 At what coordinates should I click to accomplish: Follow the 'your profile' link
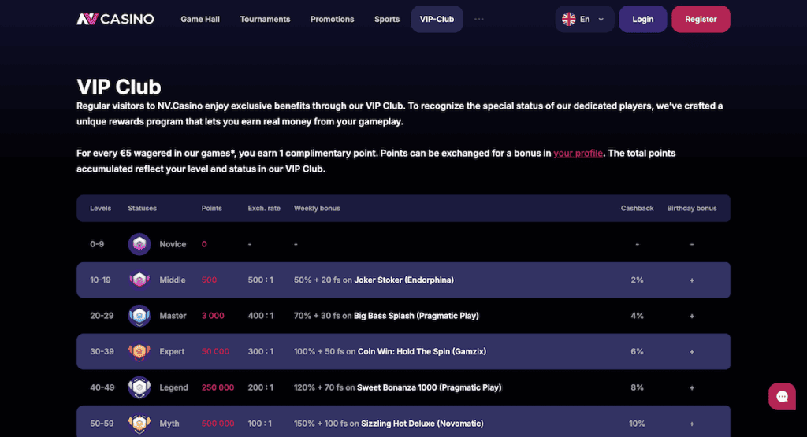tap(578, 154)
